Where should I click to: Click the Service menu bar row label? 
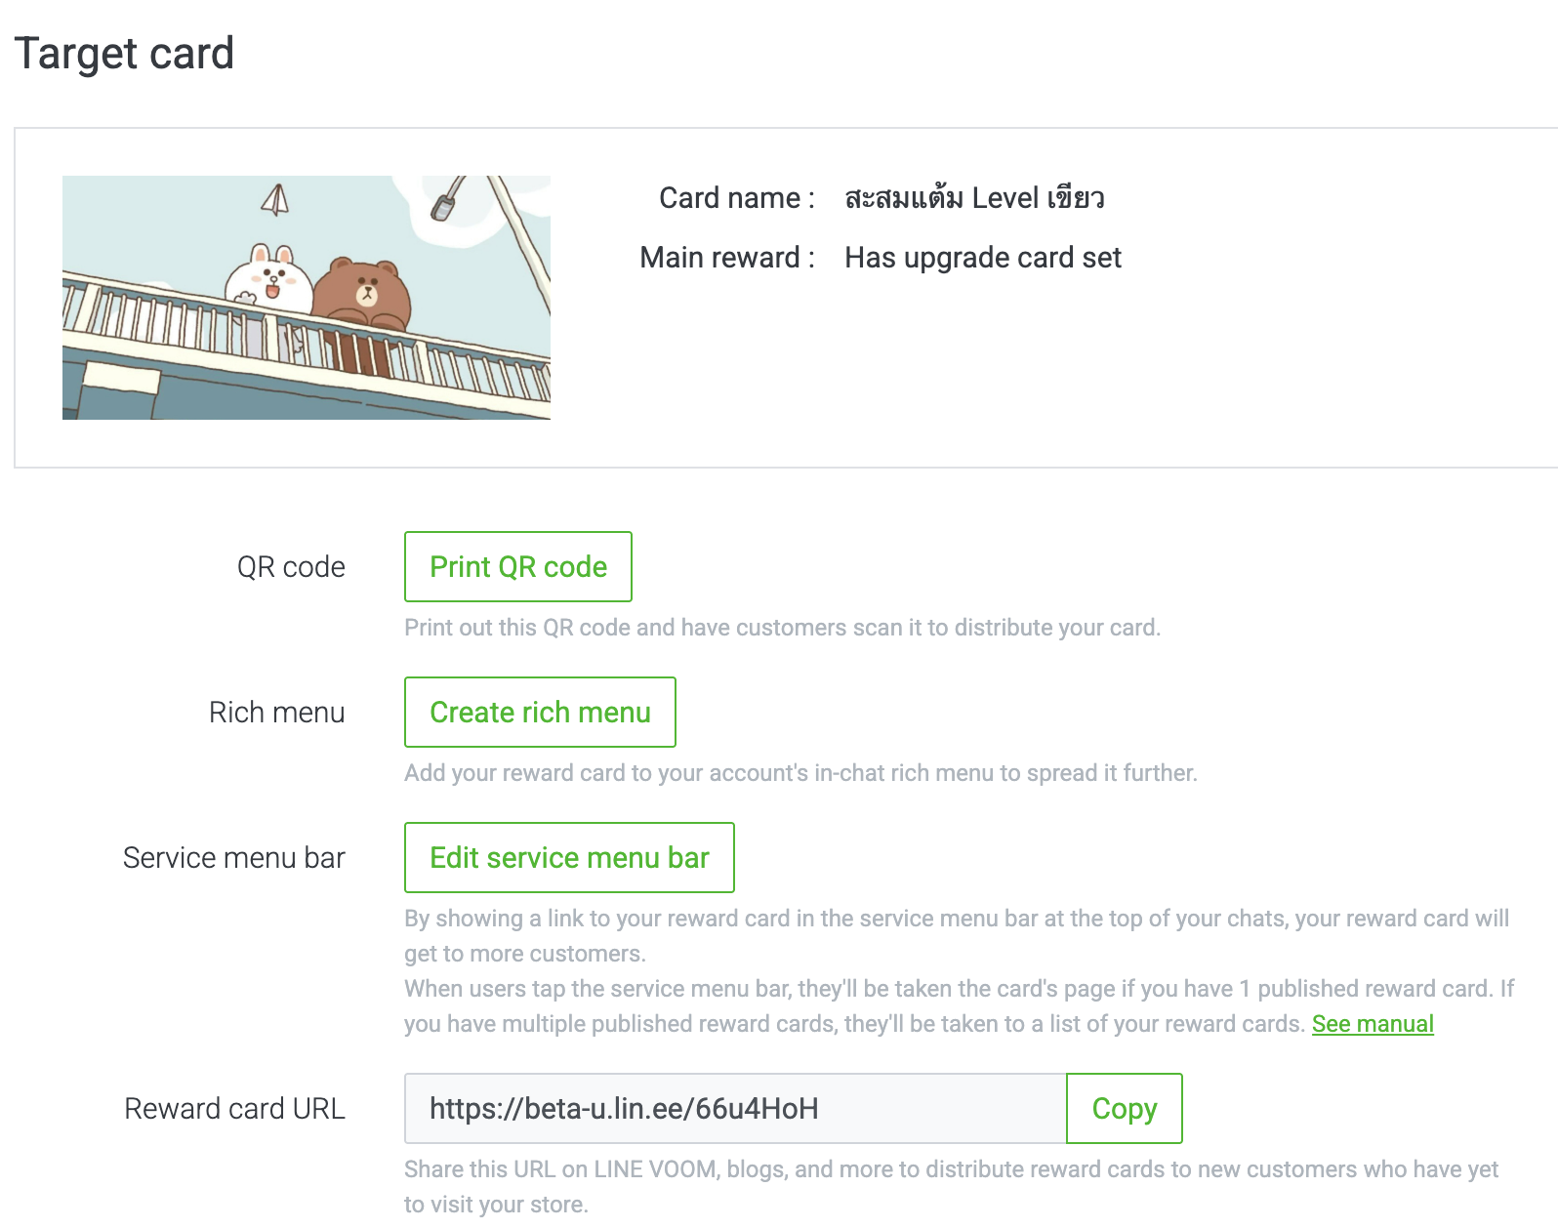[233, 858]
